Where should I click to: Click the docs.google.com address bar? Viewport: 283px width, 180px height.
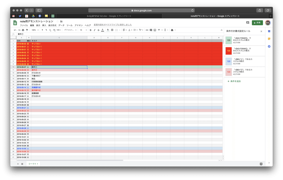[141, 11]
